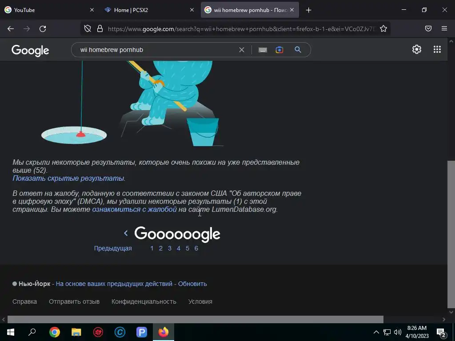Click the Google logo
This screenshot has height=341, width=455.
coord(30,51)
